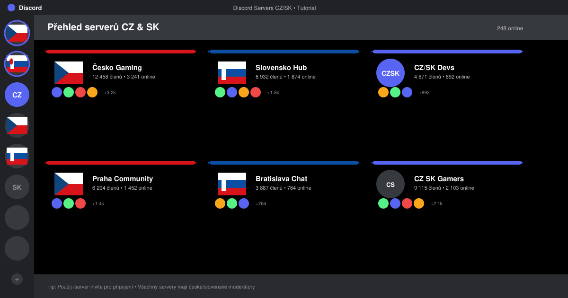Click '4 671 členů • 892 online' text

442,77
